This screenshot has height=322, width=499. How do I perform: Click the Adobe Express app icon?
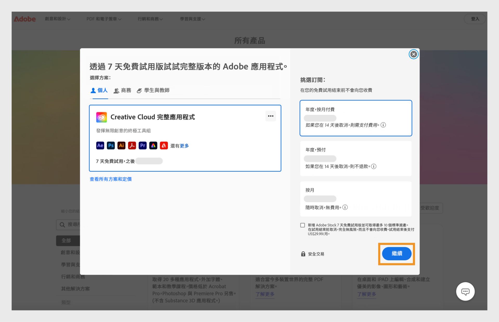pos(153,145)
